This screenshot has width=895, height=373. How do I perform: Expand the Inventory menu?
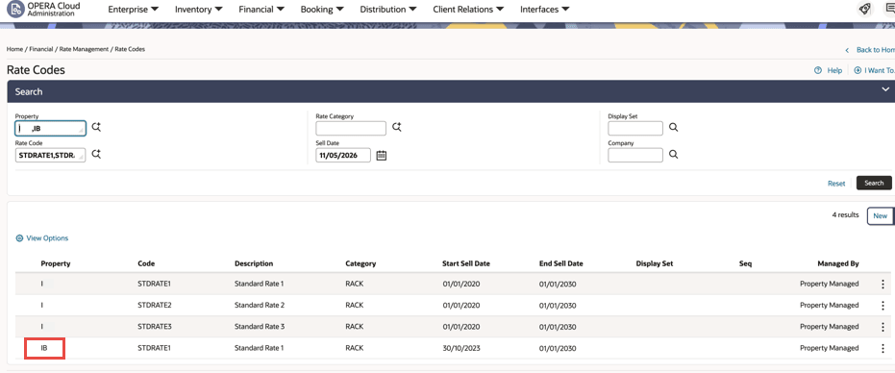[199, 10]
